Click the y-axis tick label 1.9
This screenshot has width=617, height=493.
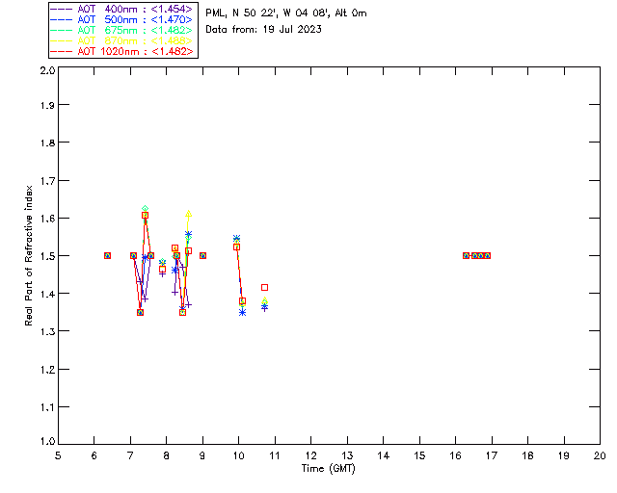click(x=47, y=105)
